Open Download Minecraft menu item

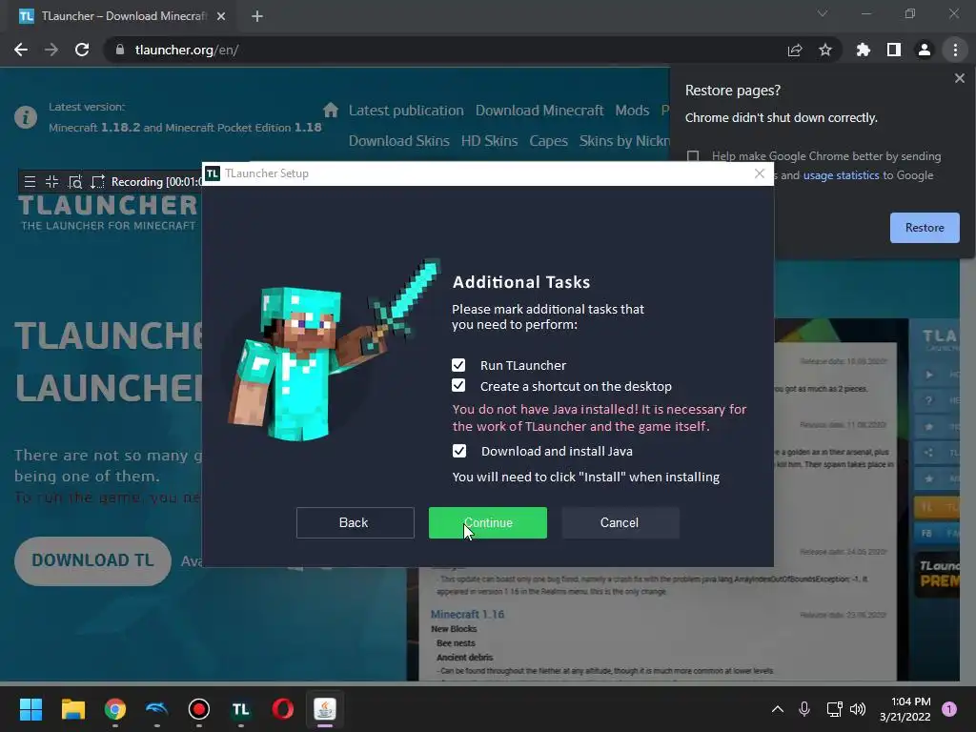(539, 111)
